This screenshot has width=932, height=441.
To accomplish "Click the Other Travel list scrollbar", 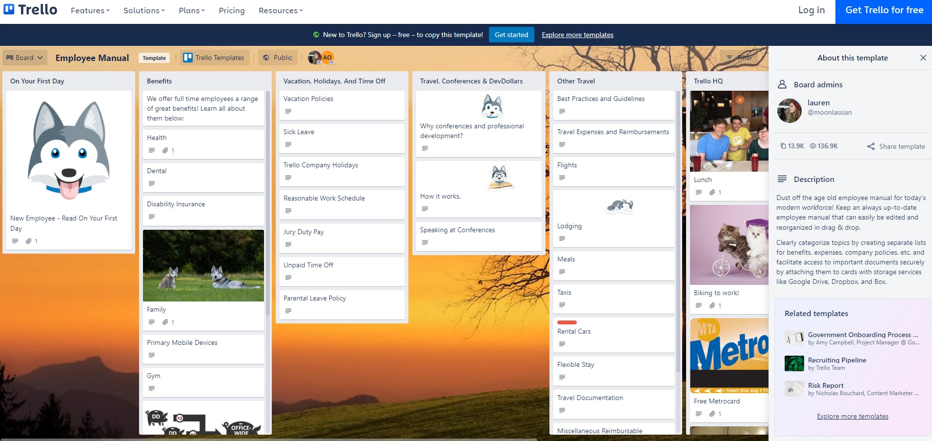I will (678, 231).
